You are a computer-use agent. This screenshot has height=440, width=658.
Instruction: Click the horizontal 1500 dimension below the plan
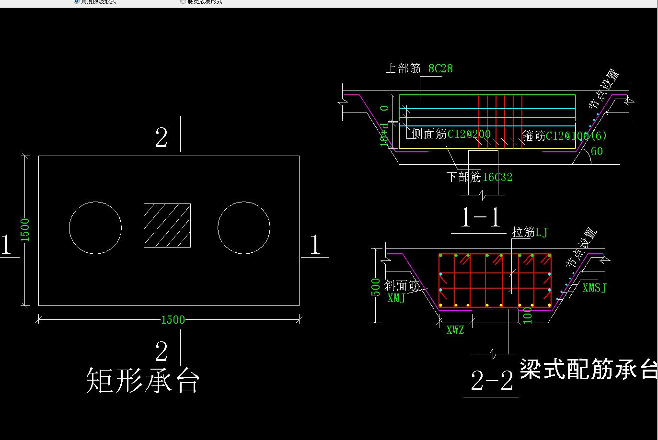(x=173, y=320)
